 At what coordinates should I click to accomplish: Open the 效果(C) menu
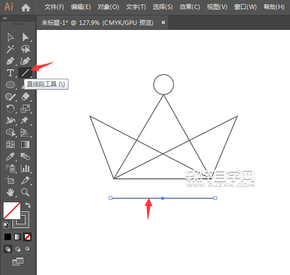[190, 7]
